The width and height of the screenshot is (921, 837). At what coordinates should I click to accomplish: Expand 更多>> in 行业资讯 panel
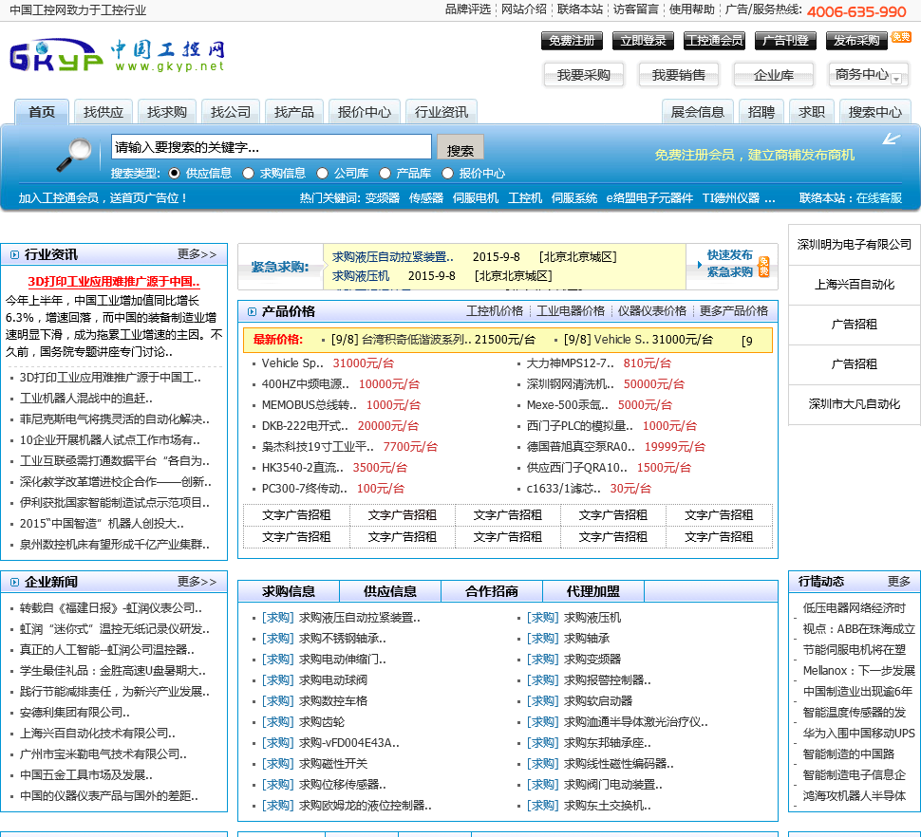(x=197, y=254)
